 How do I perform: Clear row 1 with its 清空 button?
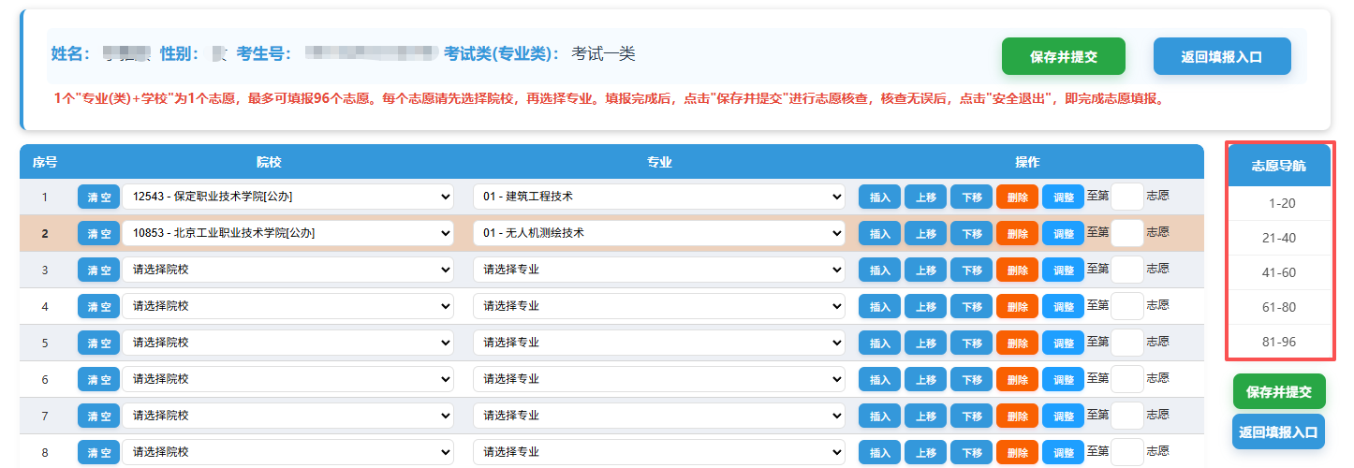(98, 197)
